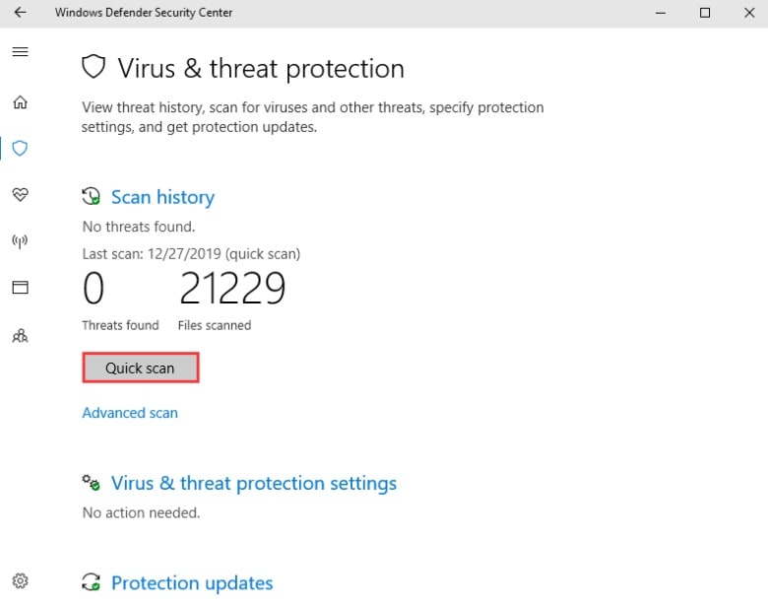
Task: Open Firewall & network protection icon
Action: 20,241
